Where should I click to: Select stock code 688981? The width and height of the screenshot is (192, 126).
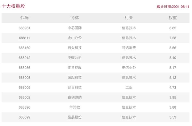(x=25, y=28)
